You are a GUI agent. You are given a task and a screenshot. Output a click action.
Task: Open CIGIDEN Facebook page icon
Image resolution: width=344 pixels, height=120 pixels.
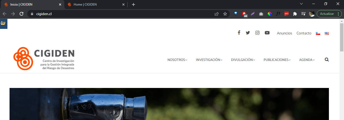(x=239, y=33)
